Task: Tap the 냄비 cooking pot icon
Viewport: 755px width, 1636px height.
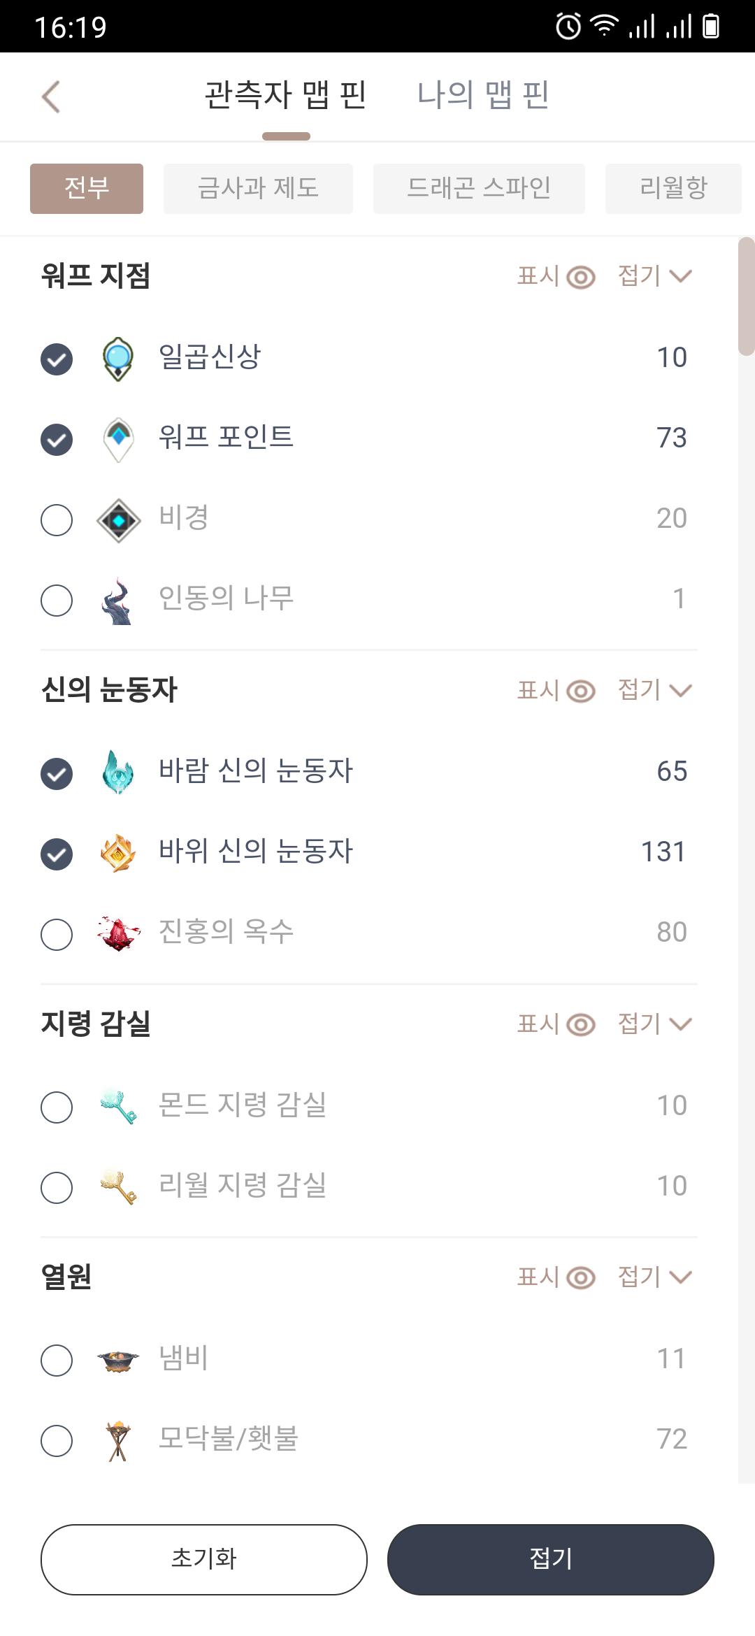Action: click(118, 1360)
